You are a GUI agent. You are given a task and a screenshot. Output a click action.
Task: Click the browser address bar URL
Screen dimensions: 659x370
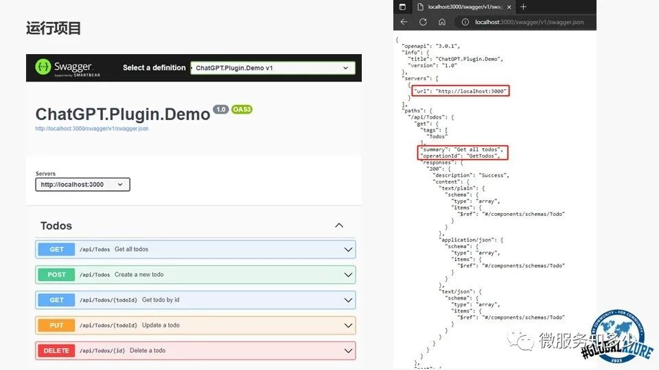coord(529,22)
